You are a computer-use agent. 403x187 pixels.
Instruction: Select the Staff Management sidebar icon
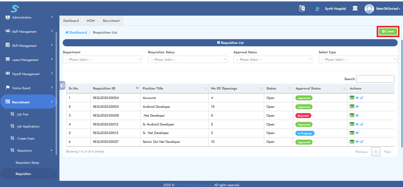point(7,31)
